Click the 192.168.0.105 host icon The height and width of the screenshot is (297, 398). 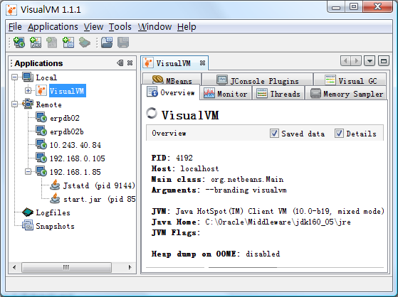click(41, 158)
